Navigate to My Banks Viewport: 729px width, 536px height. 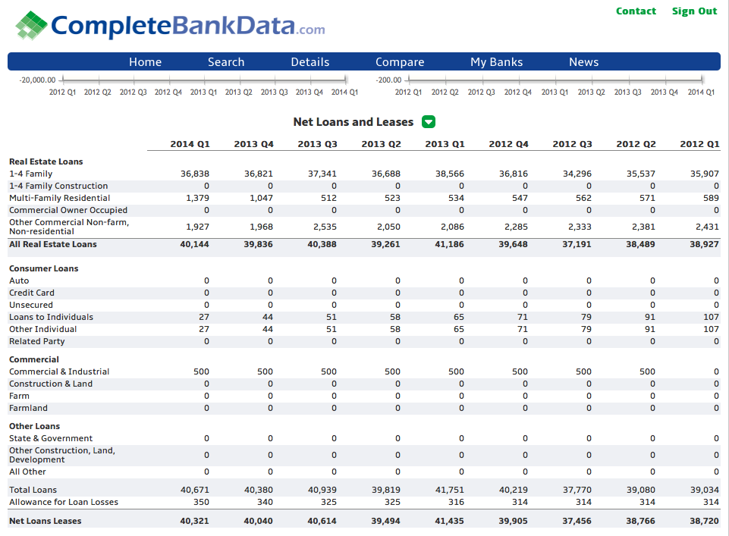pos(497,61)
